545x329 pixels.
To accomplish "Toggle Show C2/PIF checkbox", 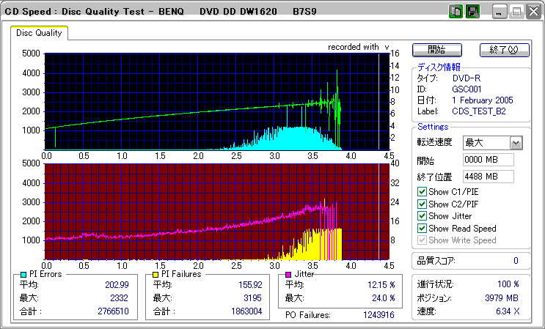I will pos(422,204).
